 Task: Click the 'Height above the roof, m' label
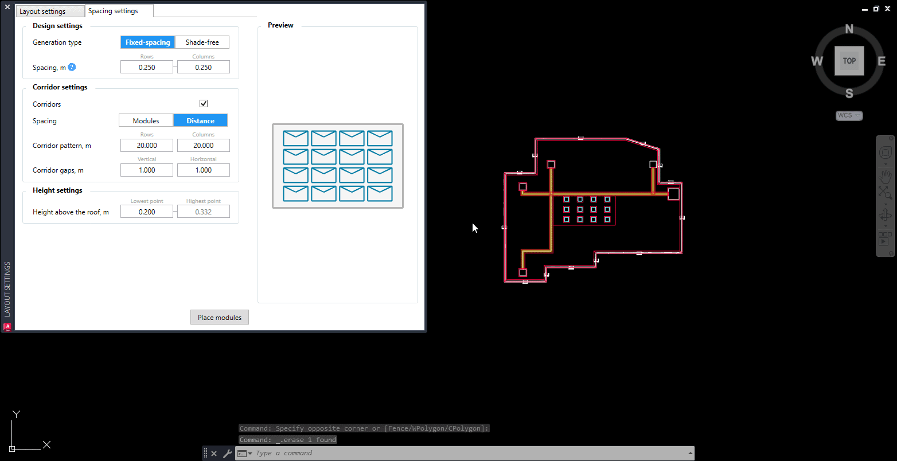pos(71,212)
